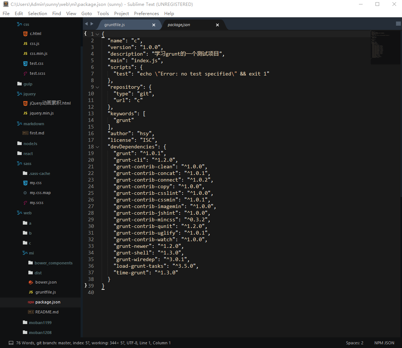
Task: Click the CSS icon next to test.css
Action: point(25,63)
